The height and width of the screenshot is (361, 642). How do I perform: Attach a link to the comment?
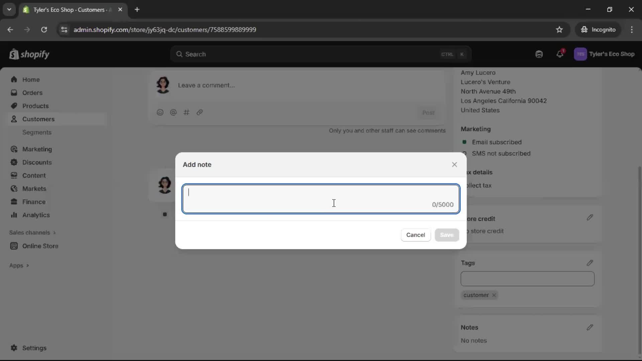coord(200,112)
